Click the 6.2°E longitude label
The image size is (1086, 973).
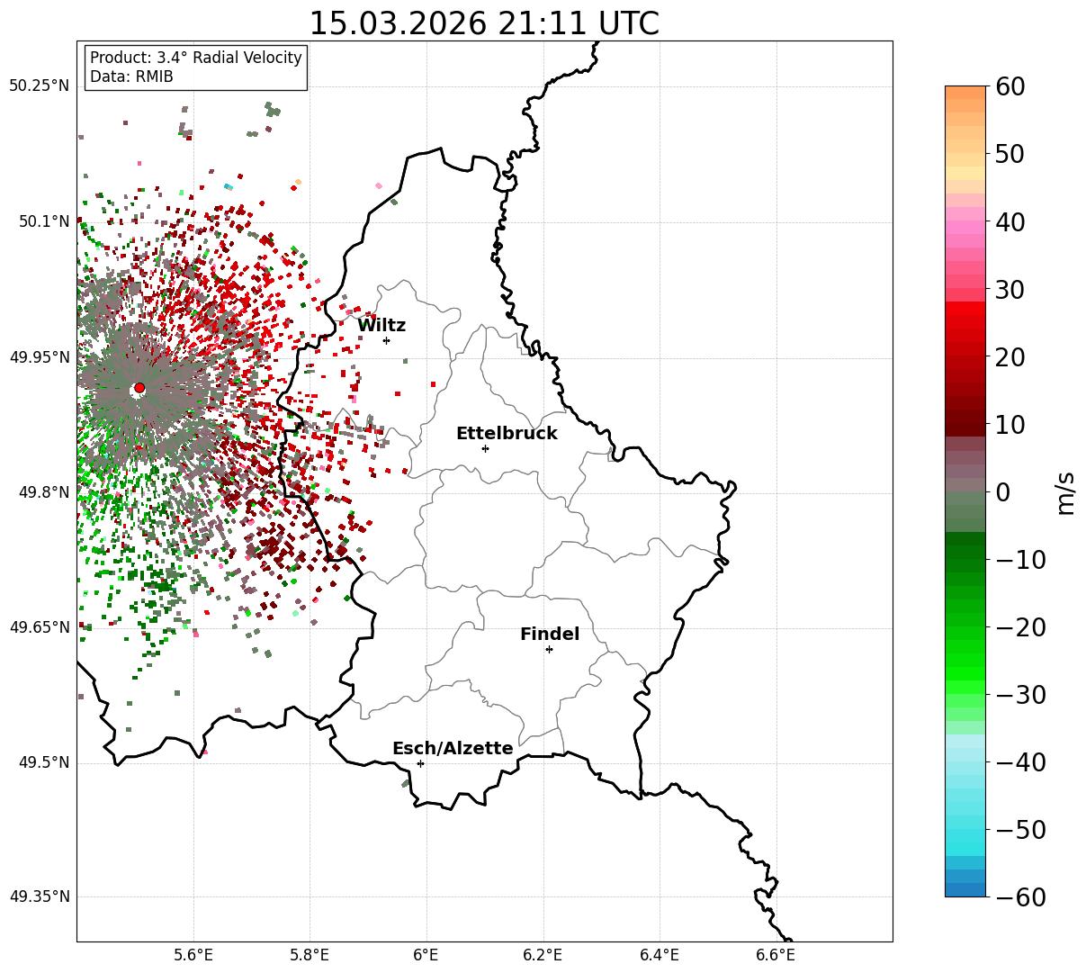[543, 956]
